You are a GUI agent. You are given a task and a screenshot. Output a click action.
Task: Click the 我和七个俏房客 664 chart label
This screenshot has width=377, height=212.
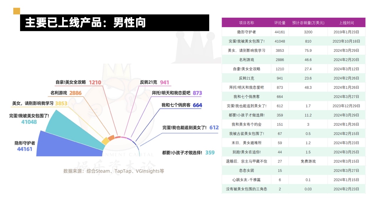pyautogui.click(x=182, y=105)
